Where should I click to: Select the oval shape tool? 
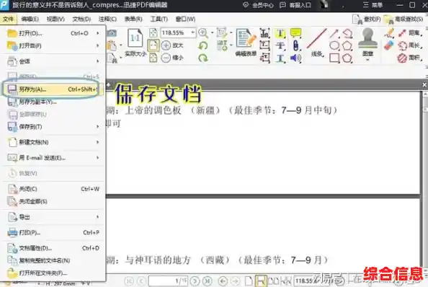click(x=334, y=45)
